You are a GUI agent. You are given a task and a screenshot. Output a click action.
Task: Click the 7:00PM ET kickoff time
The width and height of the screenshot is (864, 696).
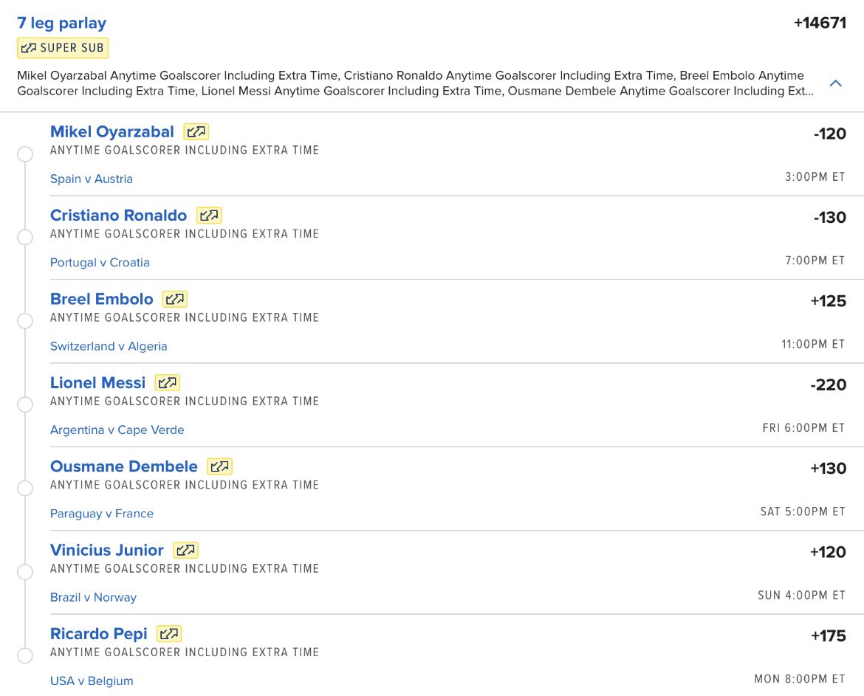[x=815, y=261]
